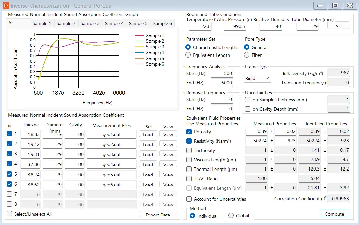
Task: Click the geo3.dat measurement file field
Action: [x=112, y=154]
